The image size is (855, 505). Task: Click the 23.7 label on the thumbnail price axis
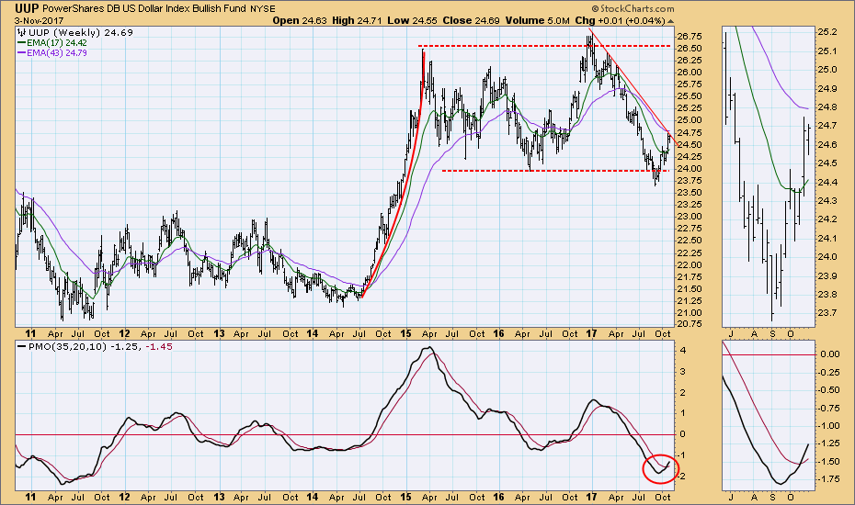pos(827,313)
